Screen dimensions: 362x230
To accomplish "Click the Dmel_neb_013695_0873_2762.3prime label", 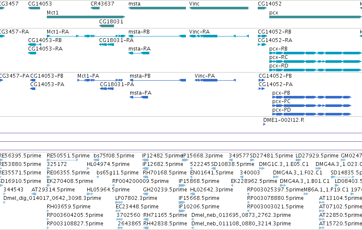I will point(241,215).
